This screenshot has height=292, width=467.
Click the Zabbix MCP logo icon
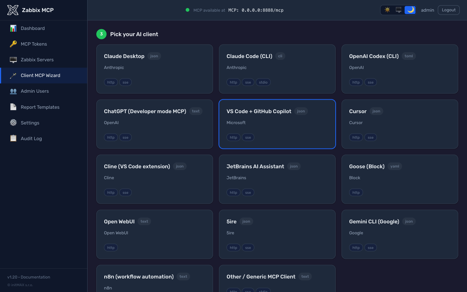coord(13,10)
